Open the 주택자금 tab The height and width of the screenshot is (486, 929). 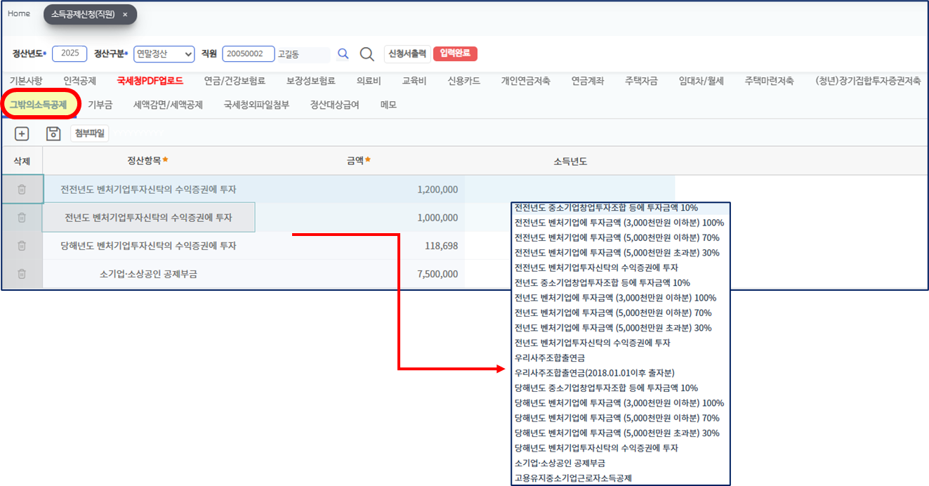641,81
